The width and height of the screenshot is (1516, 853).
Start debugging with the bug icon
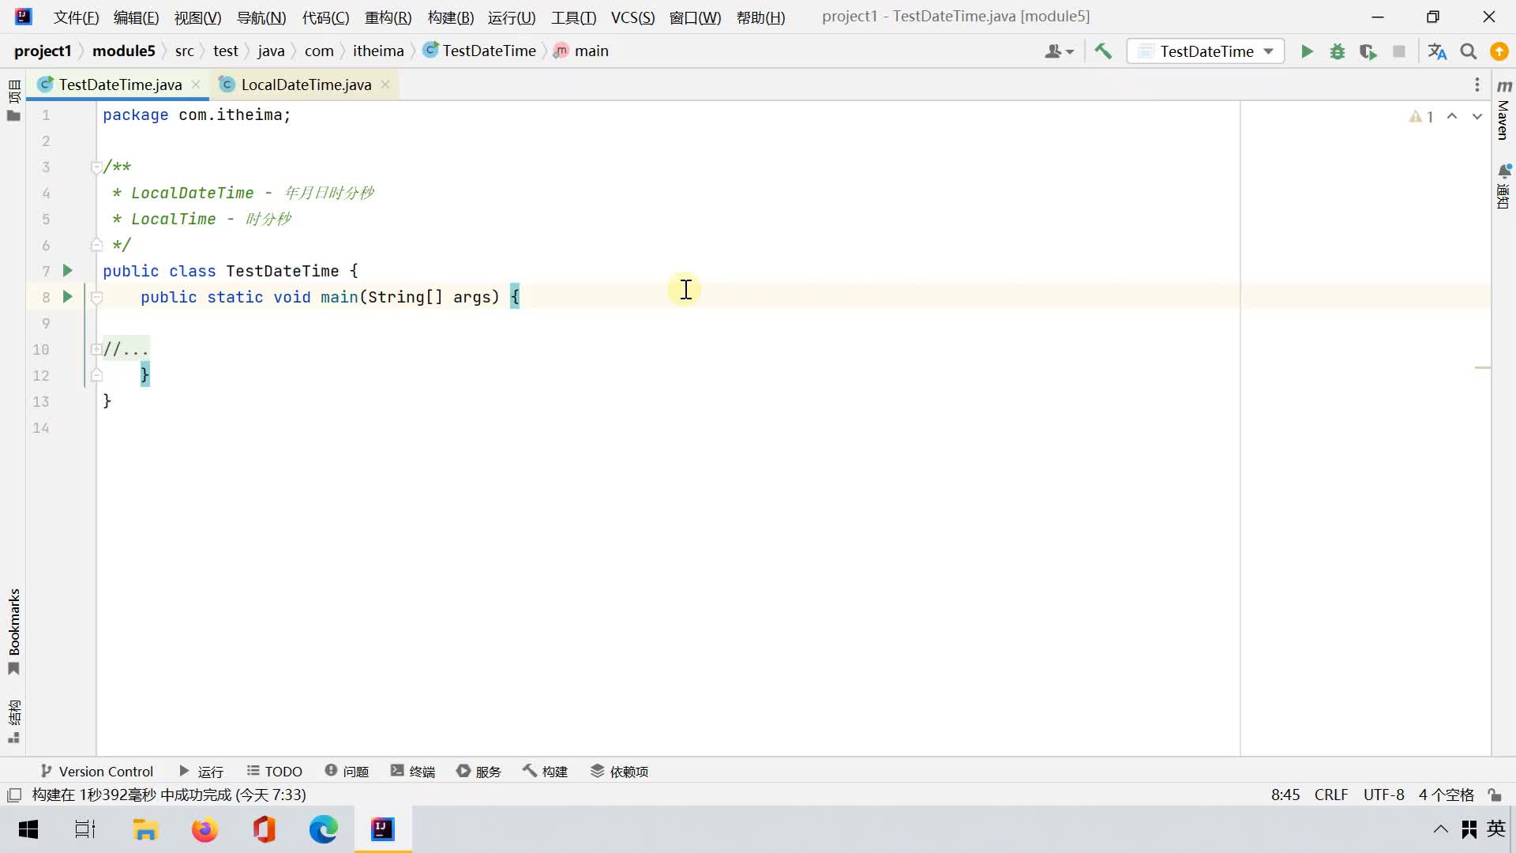(x=1338, y=51)
